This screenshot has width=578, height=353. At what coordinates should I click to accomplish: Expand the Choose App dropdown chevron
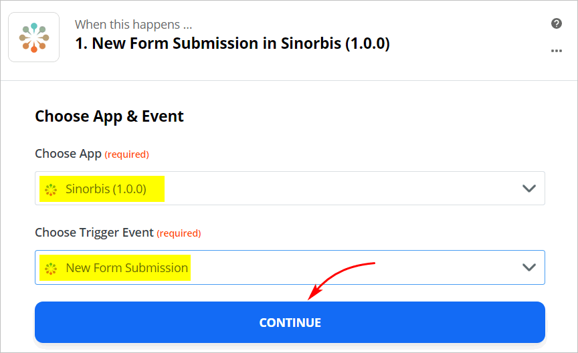[x=529, y=189]
